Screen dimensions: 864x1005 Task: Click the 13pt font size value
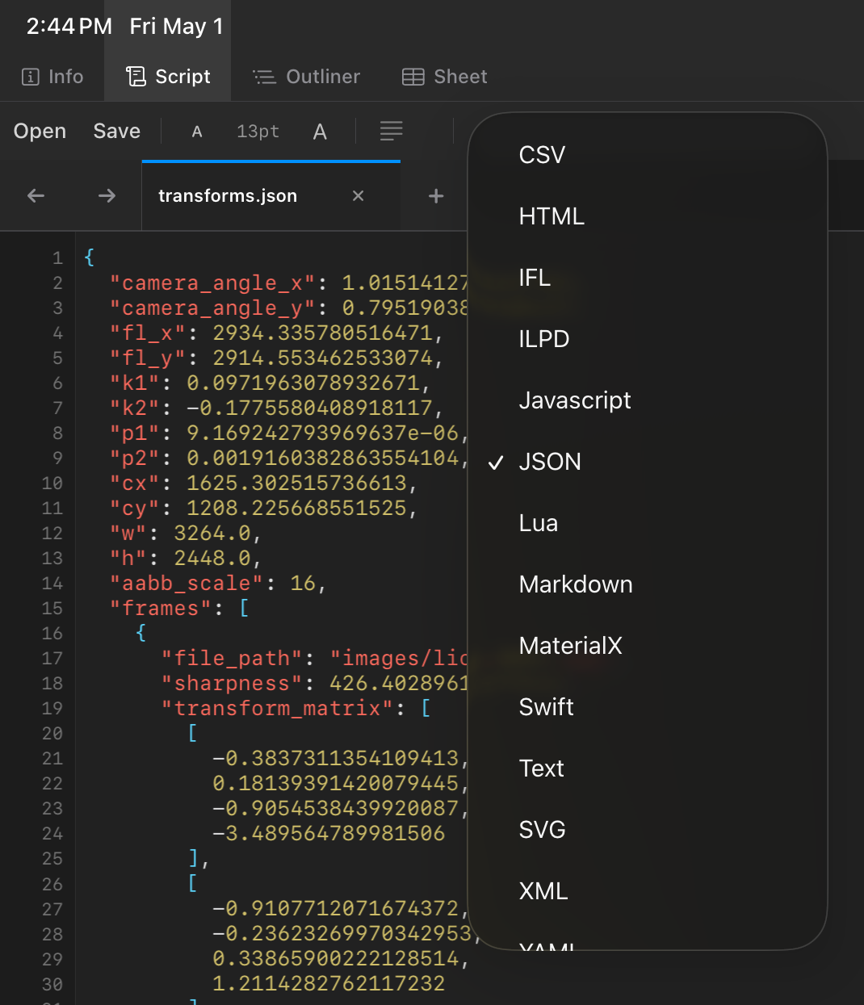[x=258, y=132]
